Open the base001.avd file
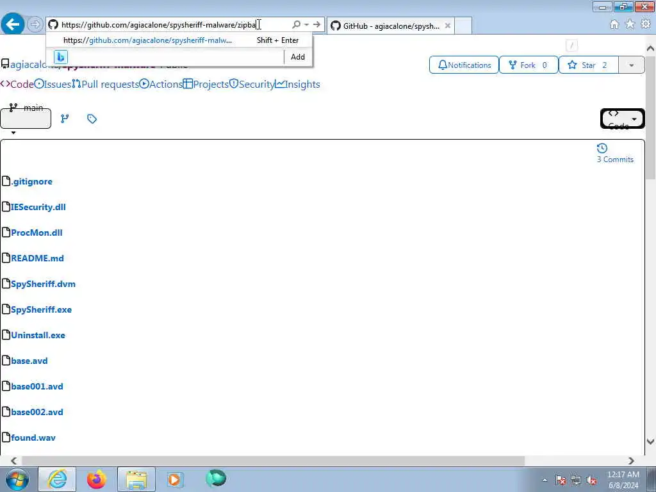The width and height of the screenshot is (656, 492). [x=37, y=386]
